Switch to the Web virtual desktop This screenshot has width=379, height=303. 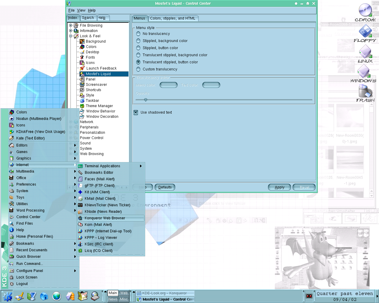click(124, 293)
